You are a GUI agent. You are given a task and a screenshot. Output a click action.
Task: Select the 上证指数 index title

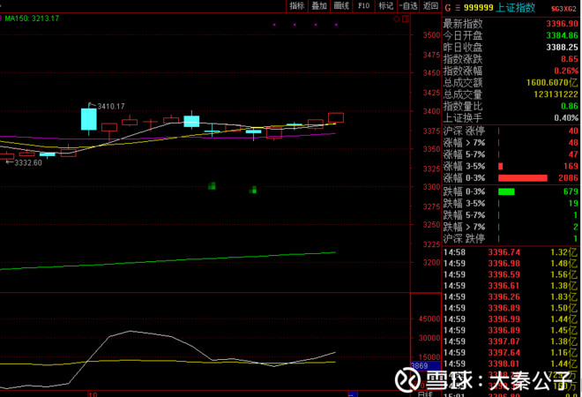tap(516, 8)
